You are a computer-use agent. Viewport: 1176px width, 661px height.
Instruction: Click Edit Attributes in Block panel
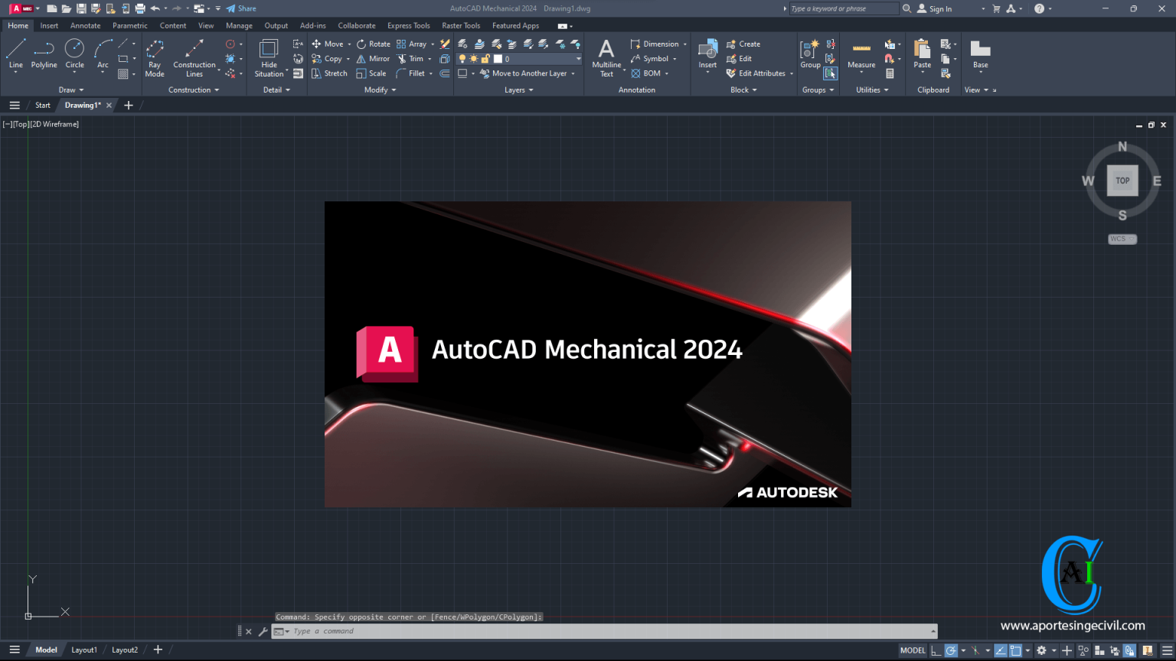[759, 73]
